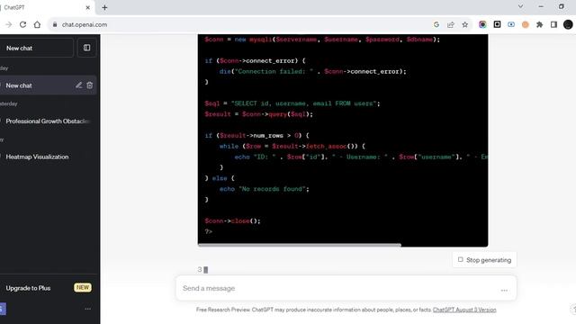576x324 pixels.
Task: Open the blue screen-recorder extension icon
Action: click(x=511, y=24)
